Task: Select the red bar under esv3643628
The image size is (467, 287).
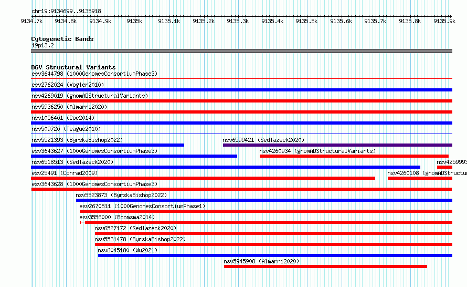Action: pyautogui.click(x=241, y=189)
